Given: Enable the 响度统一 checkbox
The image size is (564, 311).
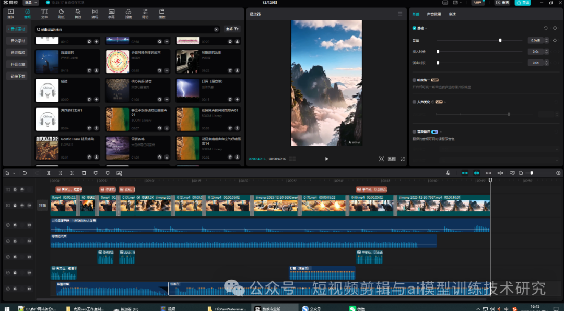Looking at the screenshot, I should coord(414,80).
